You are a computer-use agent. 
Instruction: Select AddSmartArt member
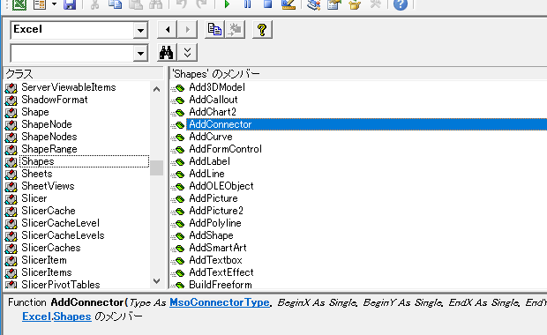218,248
